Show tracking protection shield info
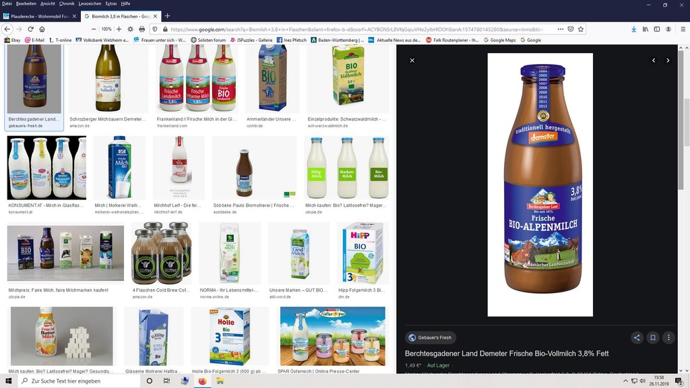 coord(155,29)
